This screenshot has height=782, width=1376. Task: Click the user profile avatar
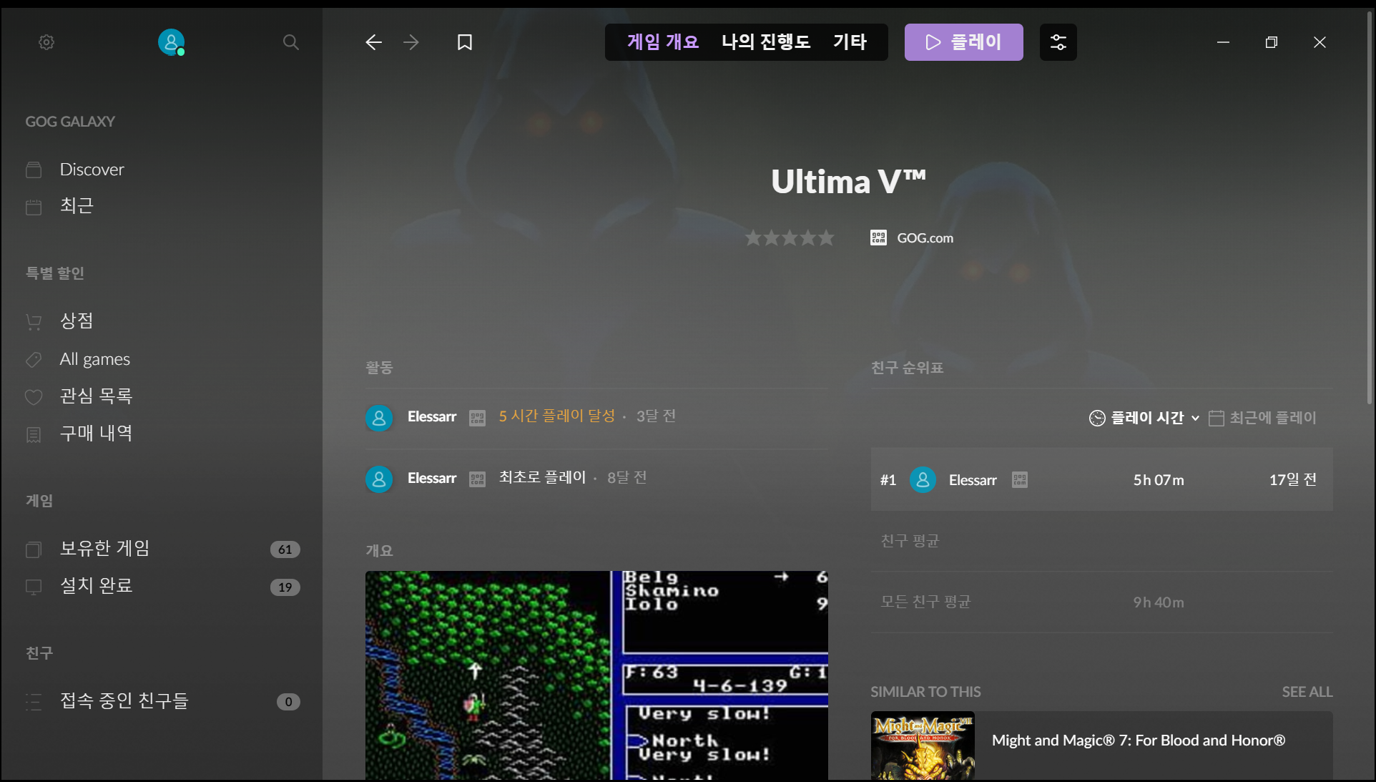tap(171, 42)
